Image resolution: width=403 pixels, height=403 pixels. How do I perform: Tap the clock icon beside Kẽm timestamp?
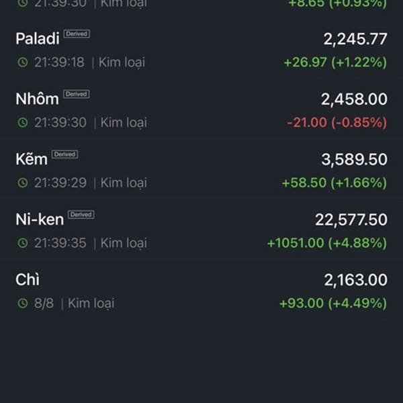point(23,183)
